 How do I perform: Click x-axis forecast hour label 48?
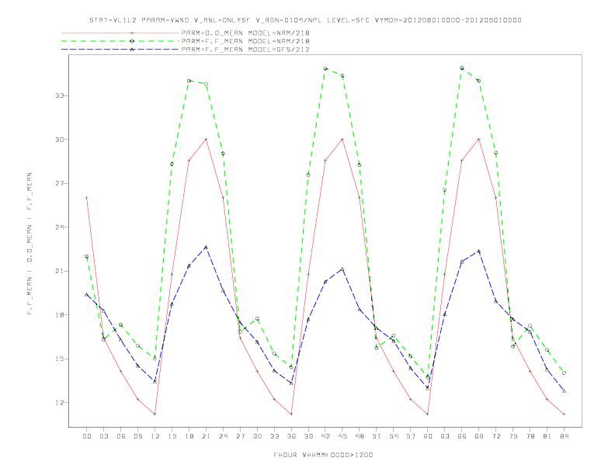pyautogui.click(x=360, y=436)
